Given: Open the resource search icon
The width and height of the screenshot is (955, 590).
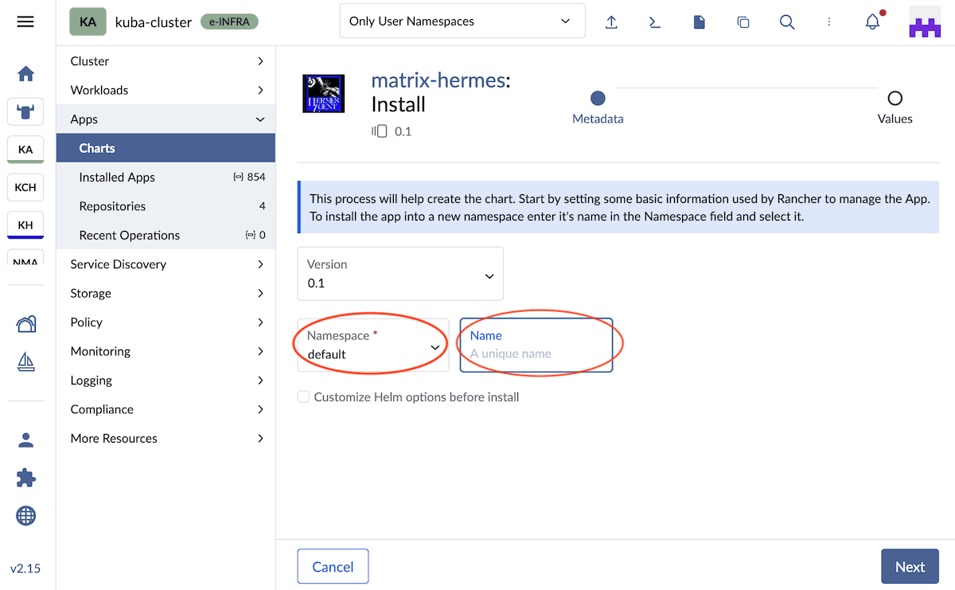Looking at the screenshot, I should (787, 22).
